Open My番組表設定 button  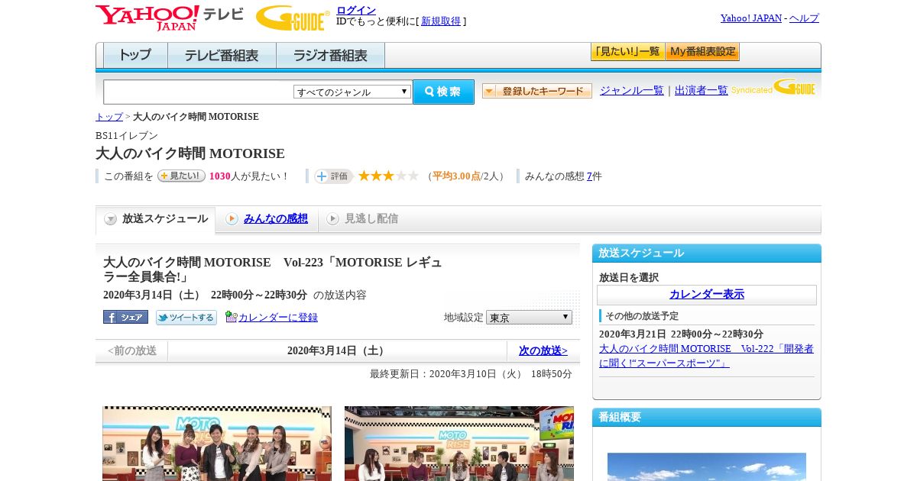[x=702, y=51]
